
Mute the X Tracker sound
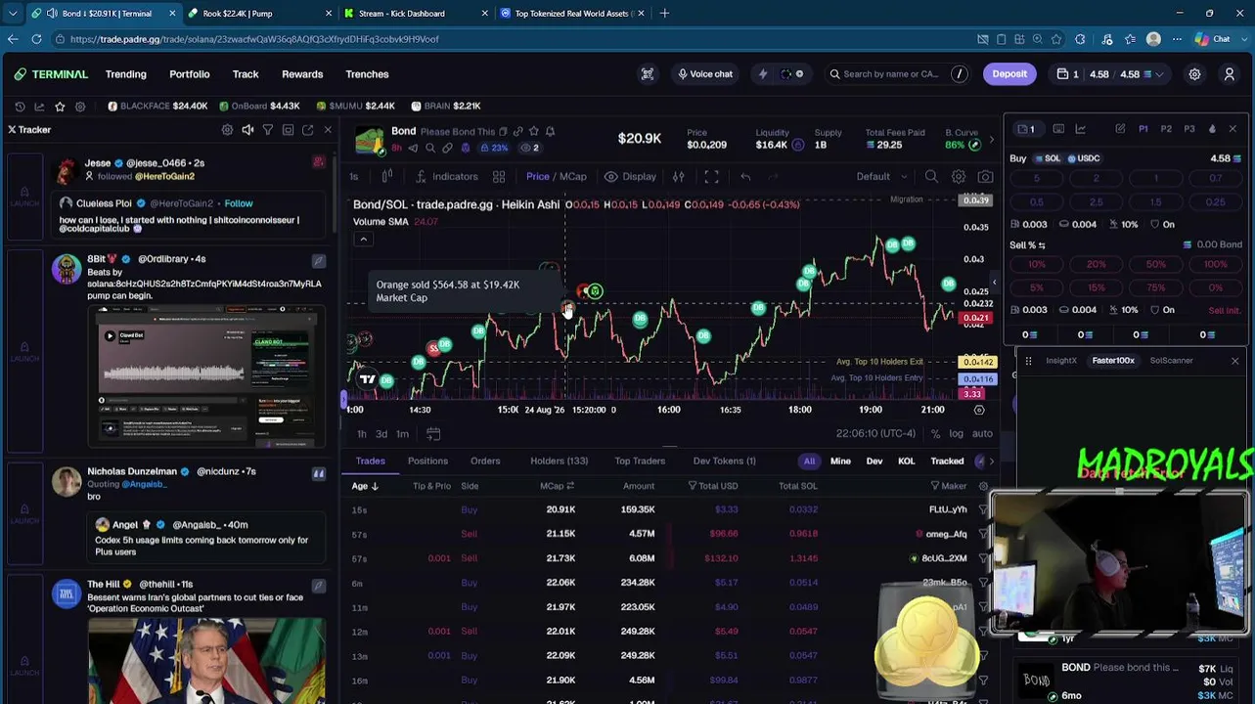(247, 130)
